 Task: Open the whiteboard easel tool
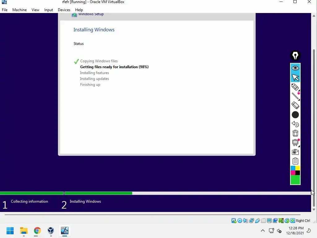295,143
